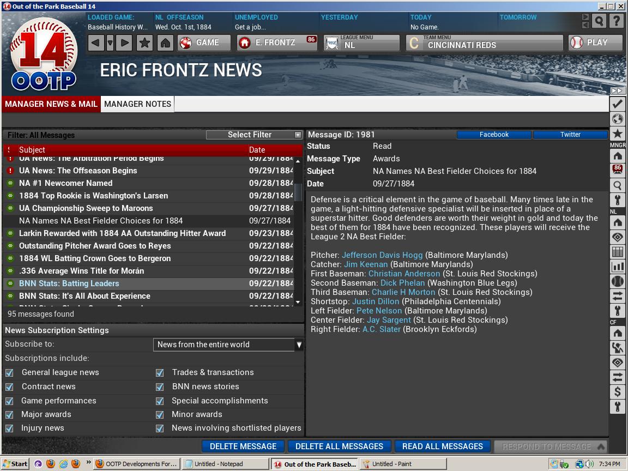The height and width of the screenshot is (471, 628).
Task: Open the search magnifier icon at top right
Action: (599, 21)
